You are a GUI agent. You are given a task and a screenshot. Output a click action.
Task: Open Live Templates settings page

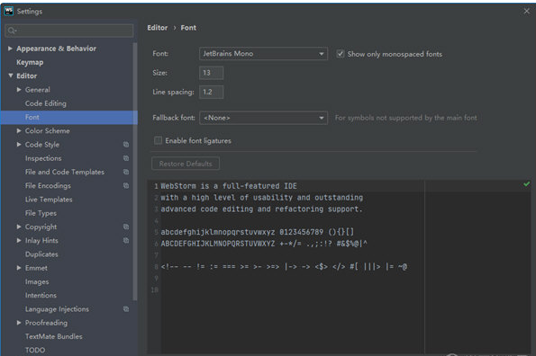tap(49, 200)
